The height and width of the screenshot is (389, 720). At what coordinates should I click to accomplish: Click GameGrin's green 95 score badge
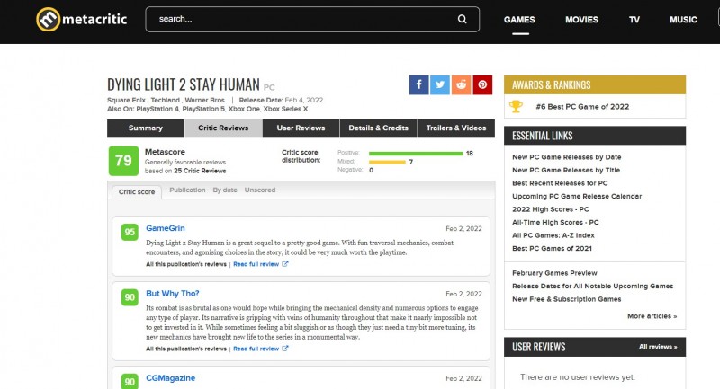[x=130, y=232]
